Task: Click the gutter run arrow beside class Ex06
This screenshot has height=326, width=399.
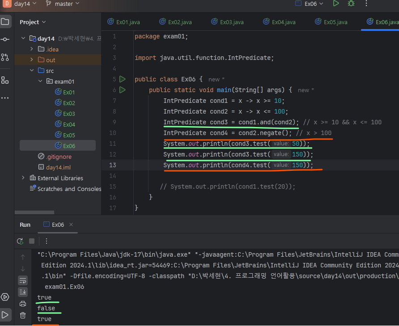Action: pos(123,79)
